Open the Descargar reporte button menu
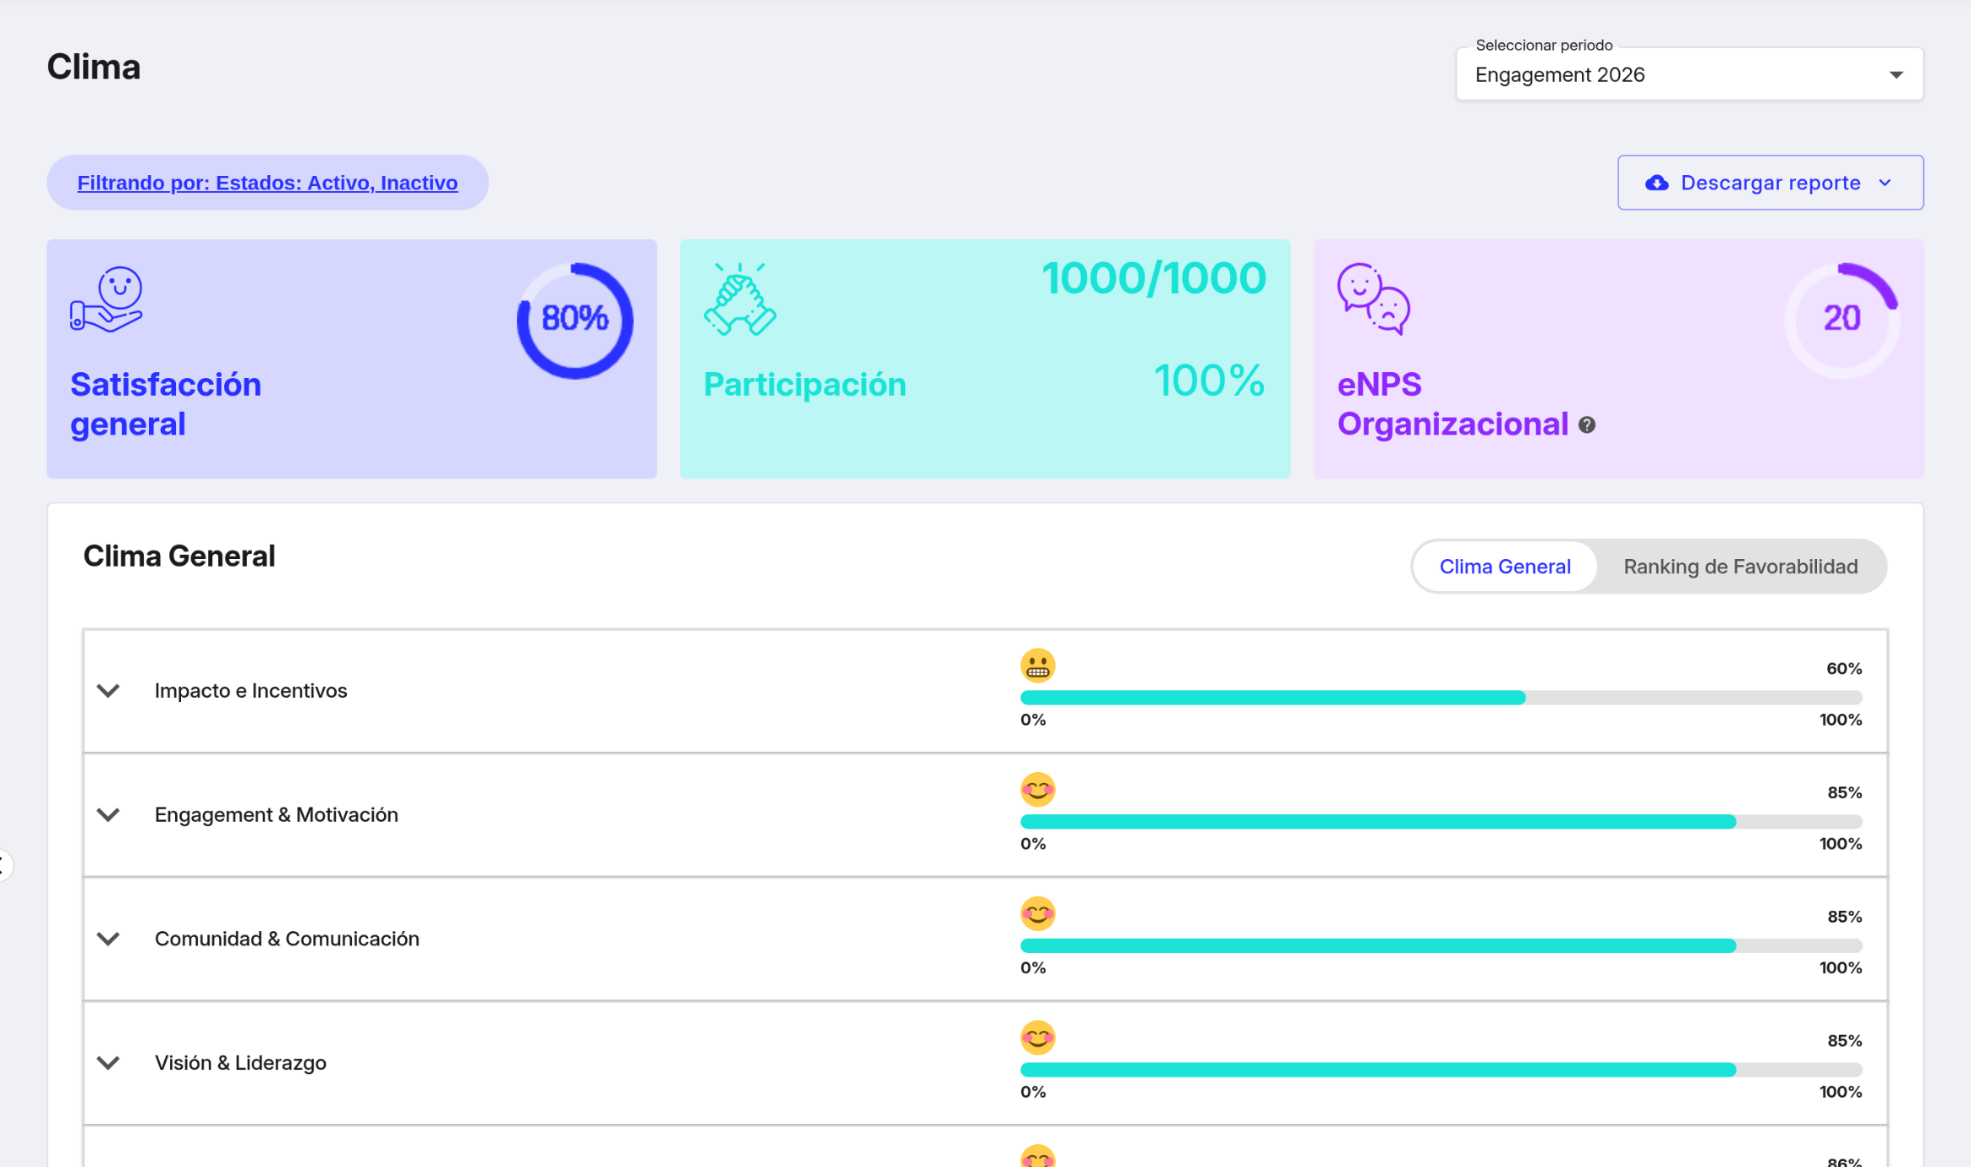This screenshot has width=1971, height=1167. pos(1771,183)
